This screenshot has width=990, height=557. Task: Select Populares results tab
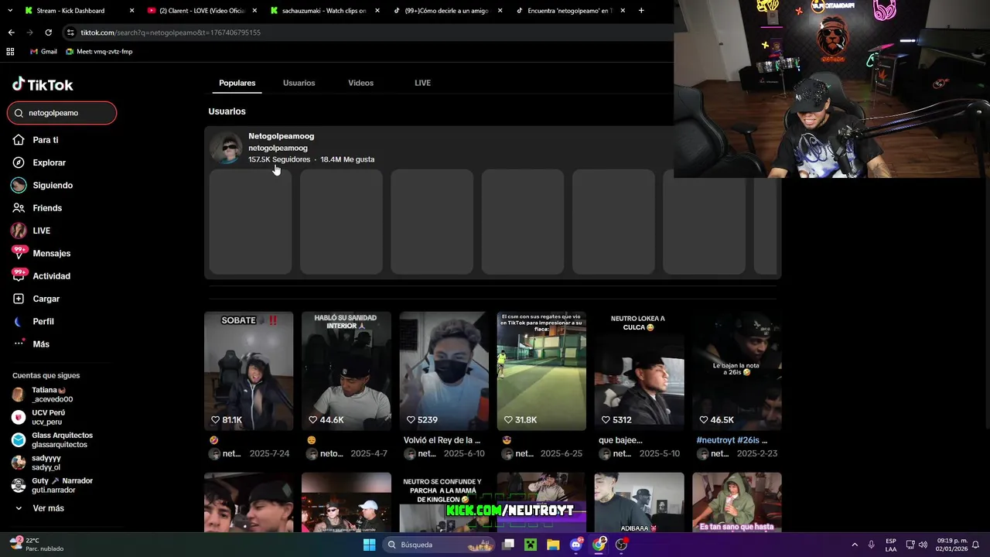click(237, 83)
